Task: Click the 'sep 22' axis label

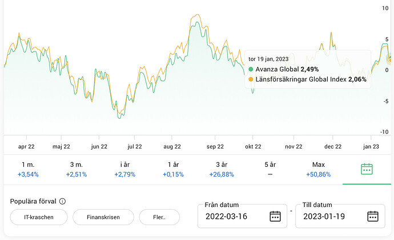Action: click(x=215, y=147)
